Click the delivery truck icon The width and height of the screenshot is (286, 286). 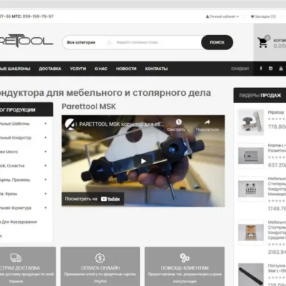[16, 257]
